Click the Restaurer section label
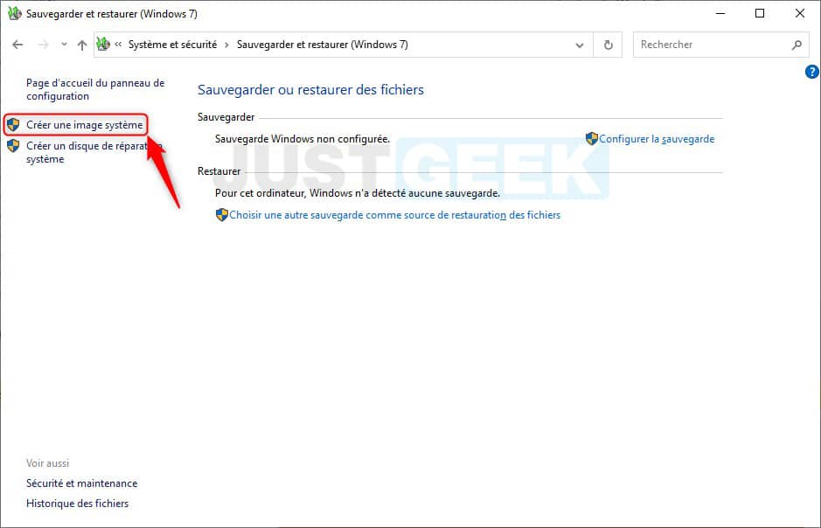821x528 pixels. tap(219, 171)
